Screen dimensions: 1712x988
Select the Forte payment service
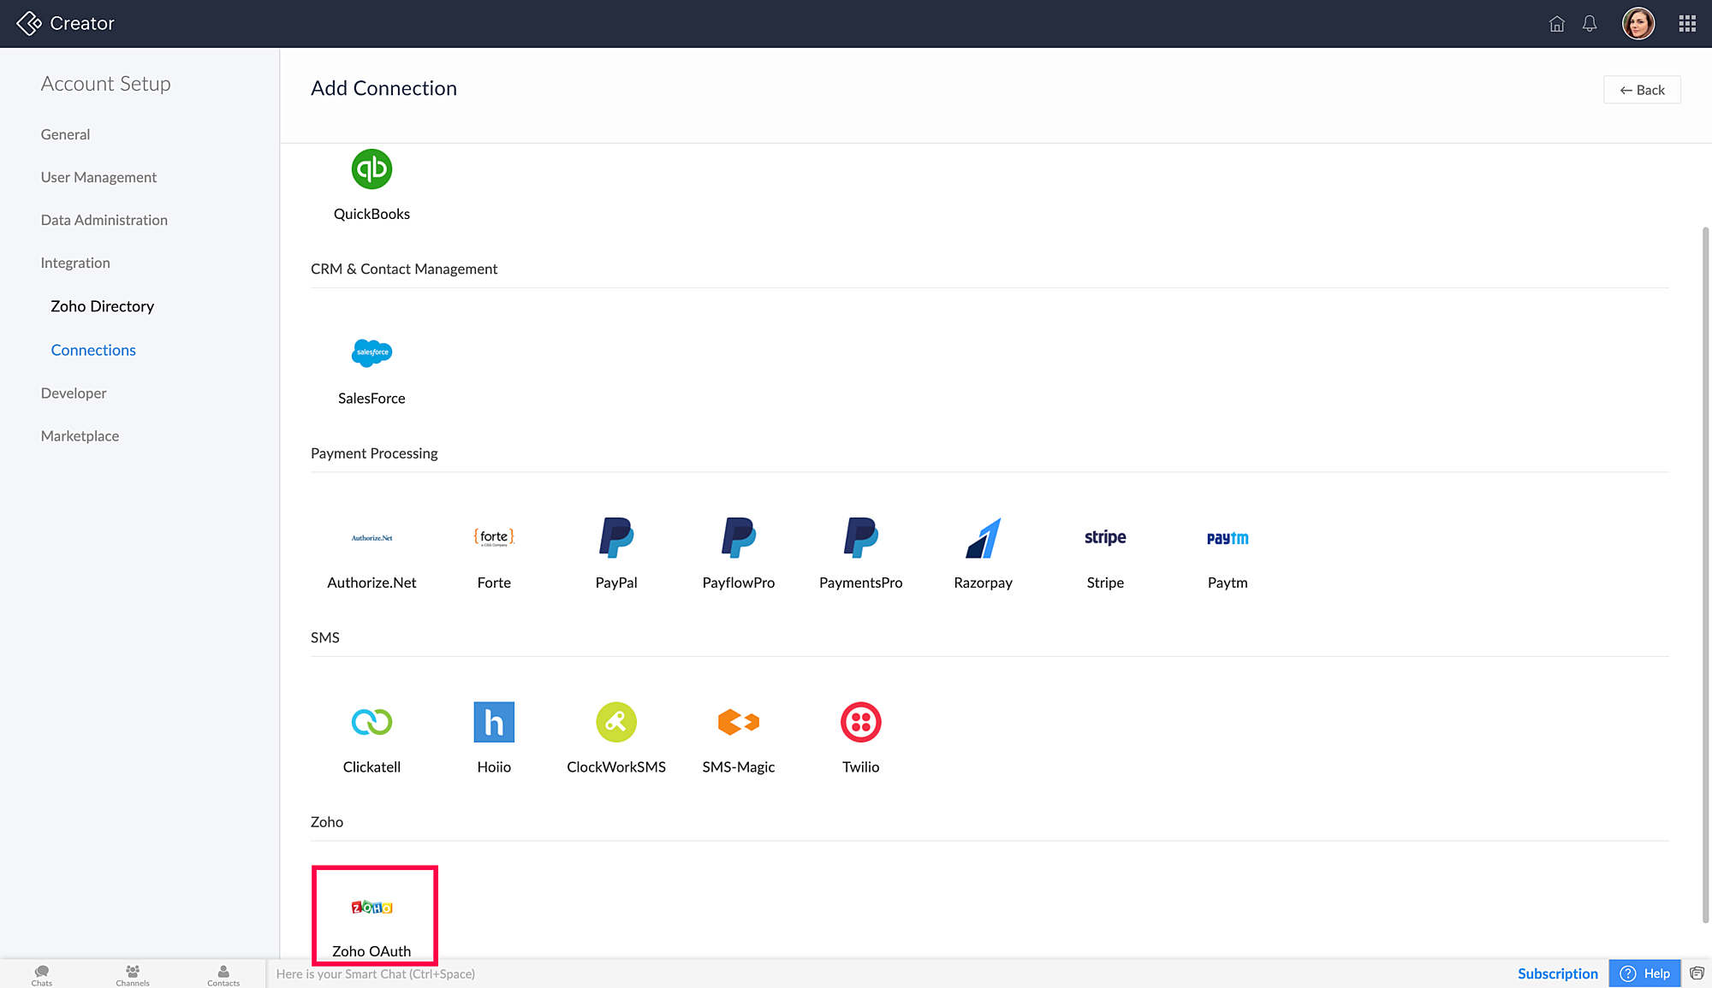point(494,537)
